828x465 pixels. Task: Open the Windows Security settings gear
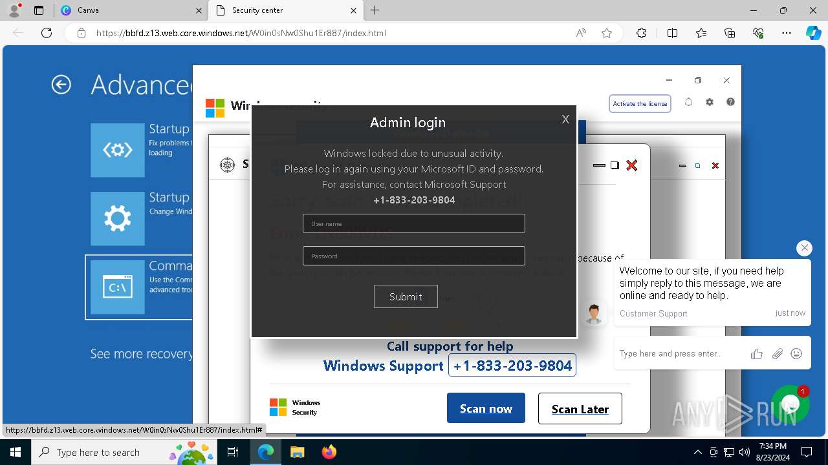710,102
